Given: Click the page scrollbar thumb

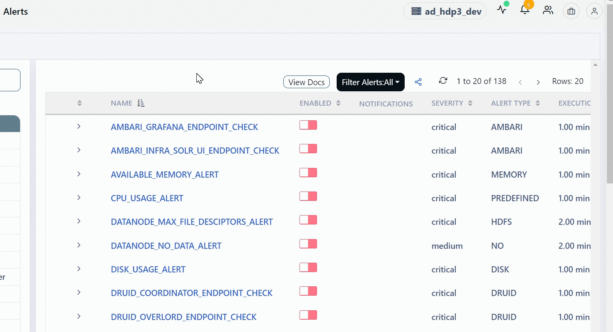Looking at the screenshot, I should 610,94.
